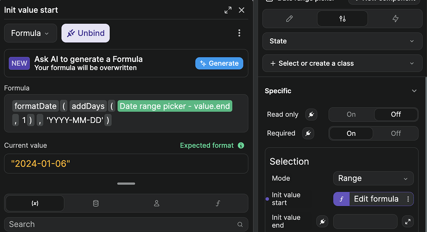
Task: Set Read only to Off
Action: (396, 115)
